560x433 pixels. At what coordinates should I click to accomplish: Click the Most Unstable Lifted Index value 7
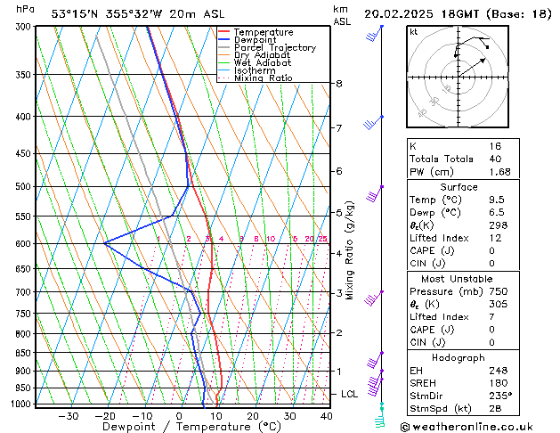491,317
